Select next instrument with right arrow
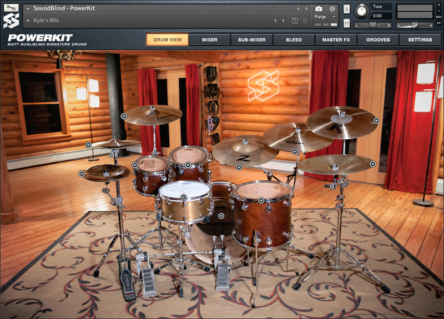This screenshot has height=319, width=444. coord(306,8)
